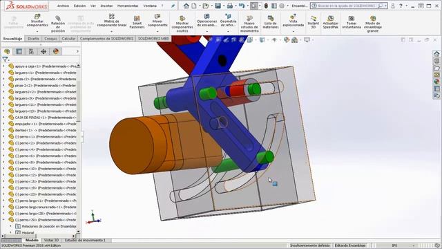Screen dimensions: 442x249
Task: Click the tree filter funnel icon
Action: [x=5, y=59]
